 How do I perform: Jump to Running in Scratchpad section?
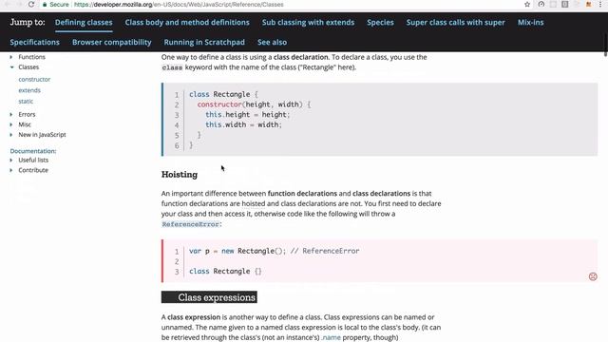pyautogui.click(x=204, y=42)
